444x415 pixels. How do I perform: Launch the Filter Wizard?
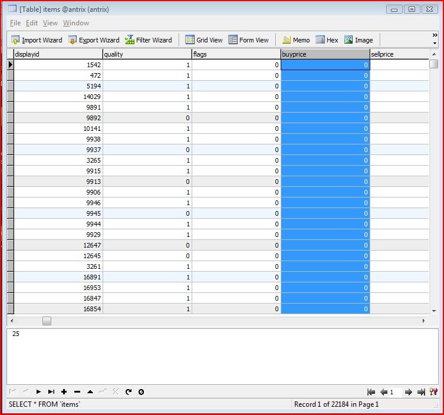[x=149, y=40]
